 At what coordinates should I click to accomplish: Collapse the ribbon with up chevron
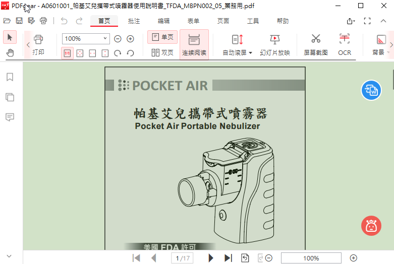(383, 21)
